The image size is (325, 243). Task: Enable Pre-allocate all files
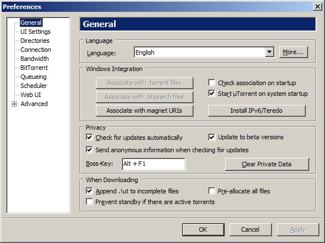(212, 191)
